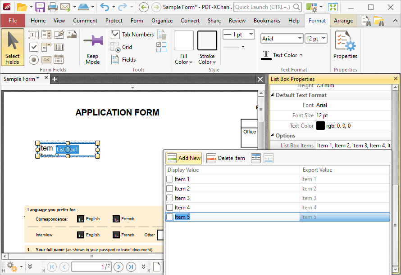This screenshot has height=275, width=401.
Task: Check the Item 5 checkbox
Action: click(x=169, y=217)
